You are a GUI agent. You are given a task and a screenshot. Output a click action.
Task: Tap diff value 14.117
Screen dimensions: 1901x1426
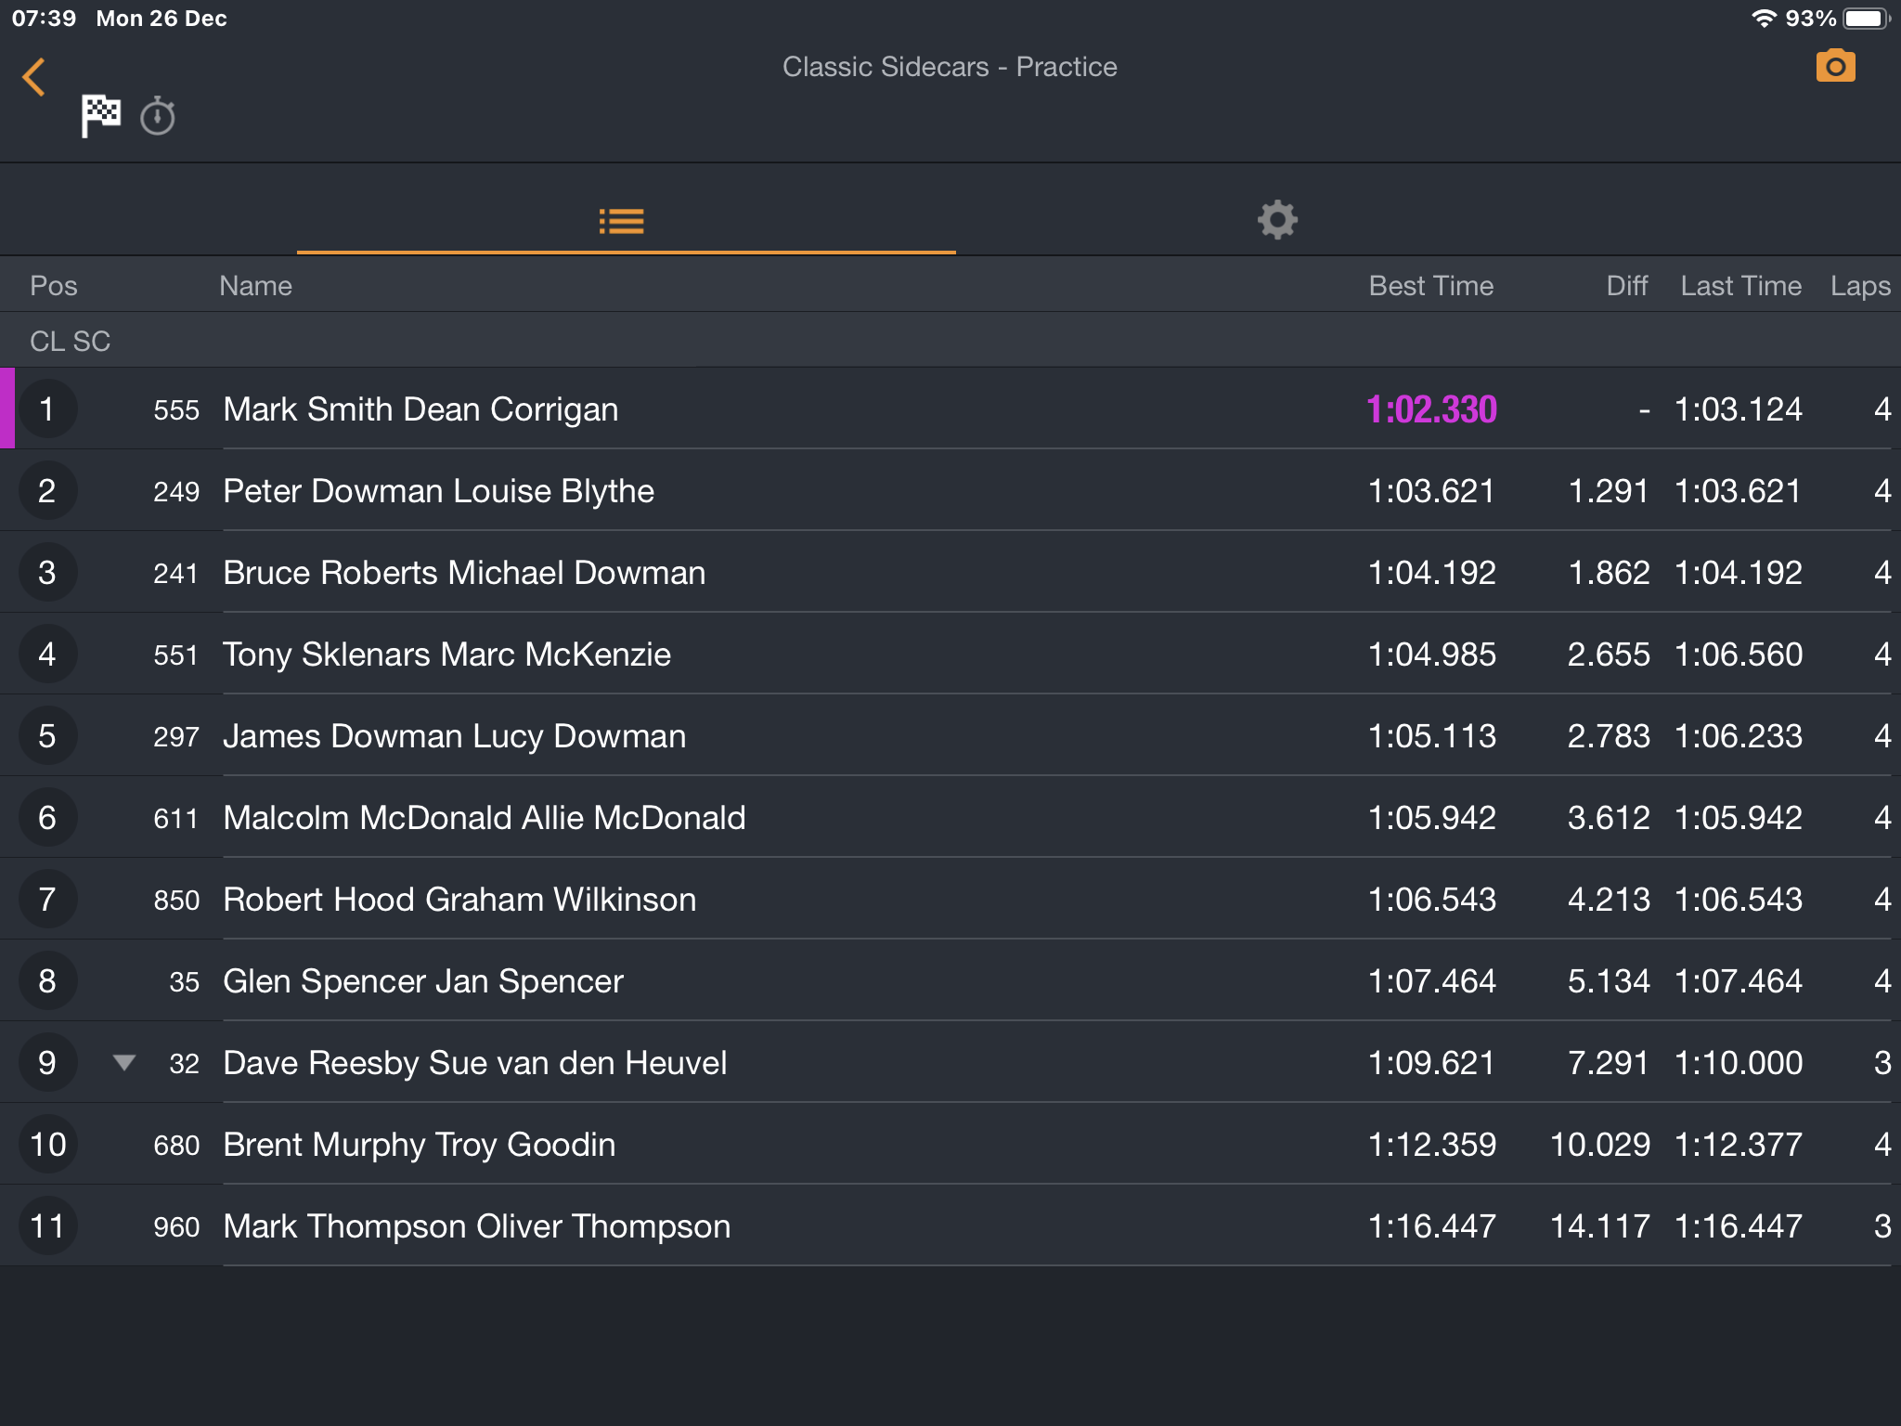(1600, 1226)
